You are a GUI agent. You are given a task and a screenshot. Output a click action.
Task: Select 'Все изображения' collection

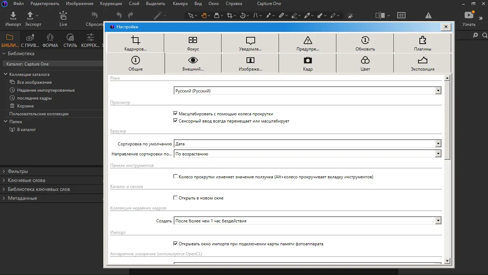pyautogui.click(x=34, y=82)
